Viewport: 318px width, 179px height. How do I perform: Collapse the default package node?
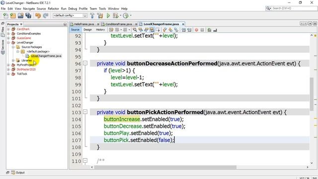[18, 51]
